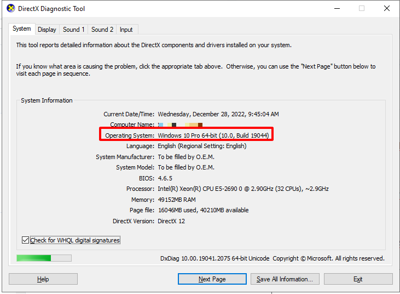Viewport: 400px width, 294px height.
Task: Click the Copyright Microsoft footer text
Action: tap(328, 258)
